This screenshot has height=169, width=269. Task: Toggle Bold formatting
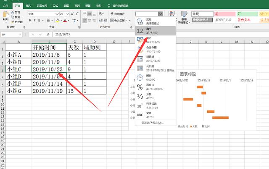(30, 21)
